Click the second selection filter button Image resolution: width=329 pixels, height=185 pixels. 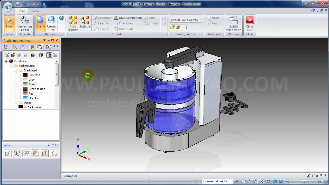pyautogui.click(x=17, y=153)
